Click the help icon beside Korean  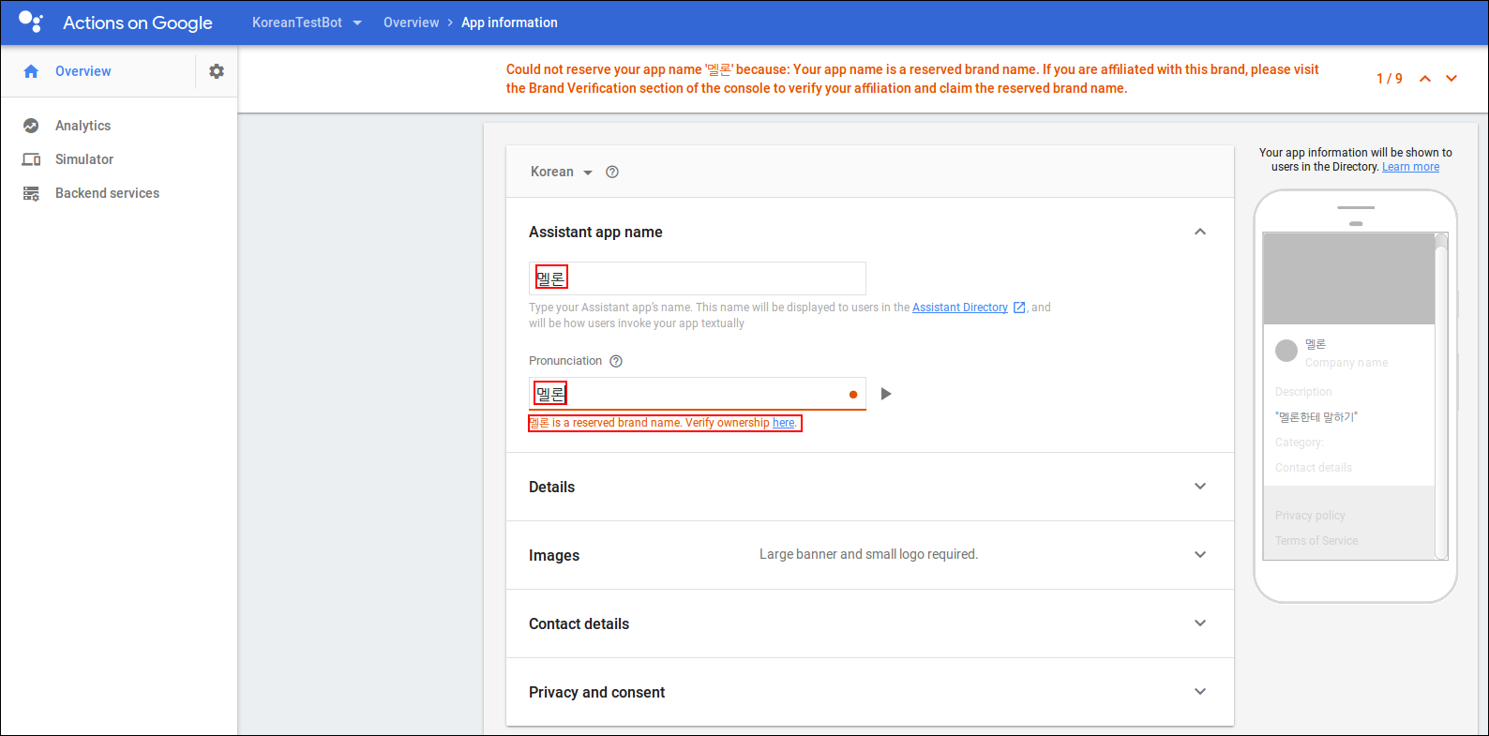tap(612, 172)
